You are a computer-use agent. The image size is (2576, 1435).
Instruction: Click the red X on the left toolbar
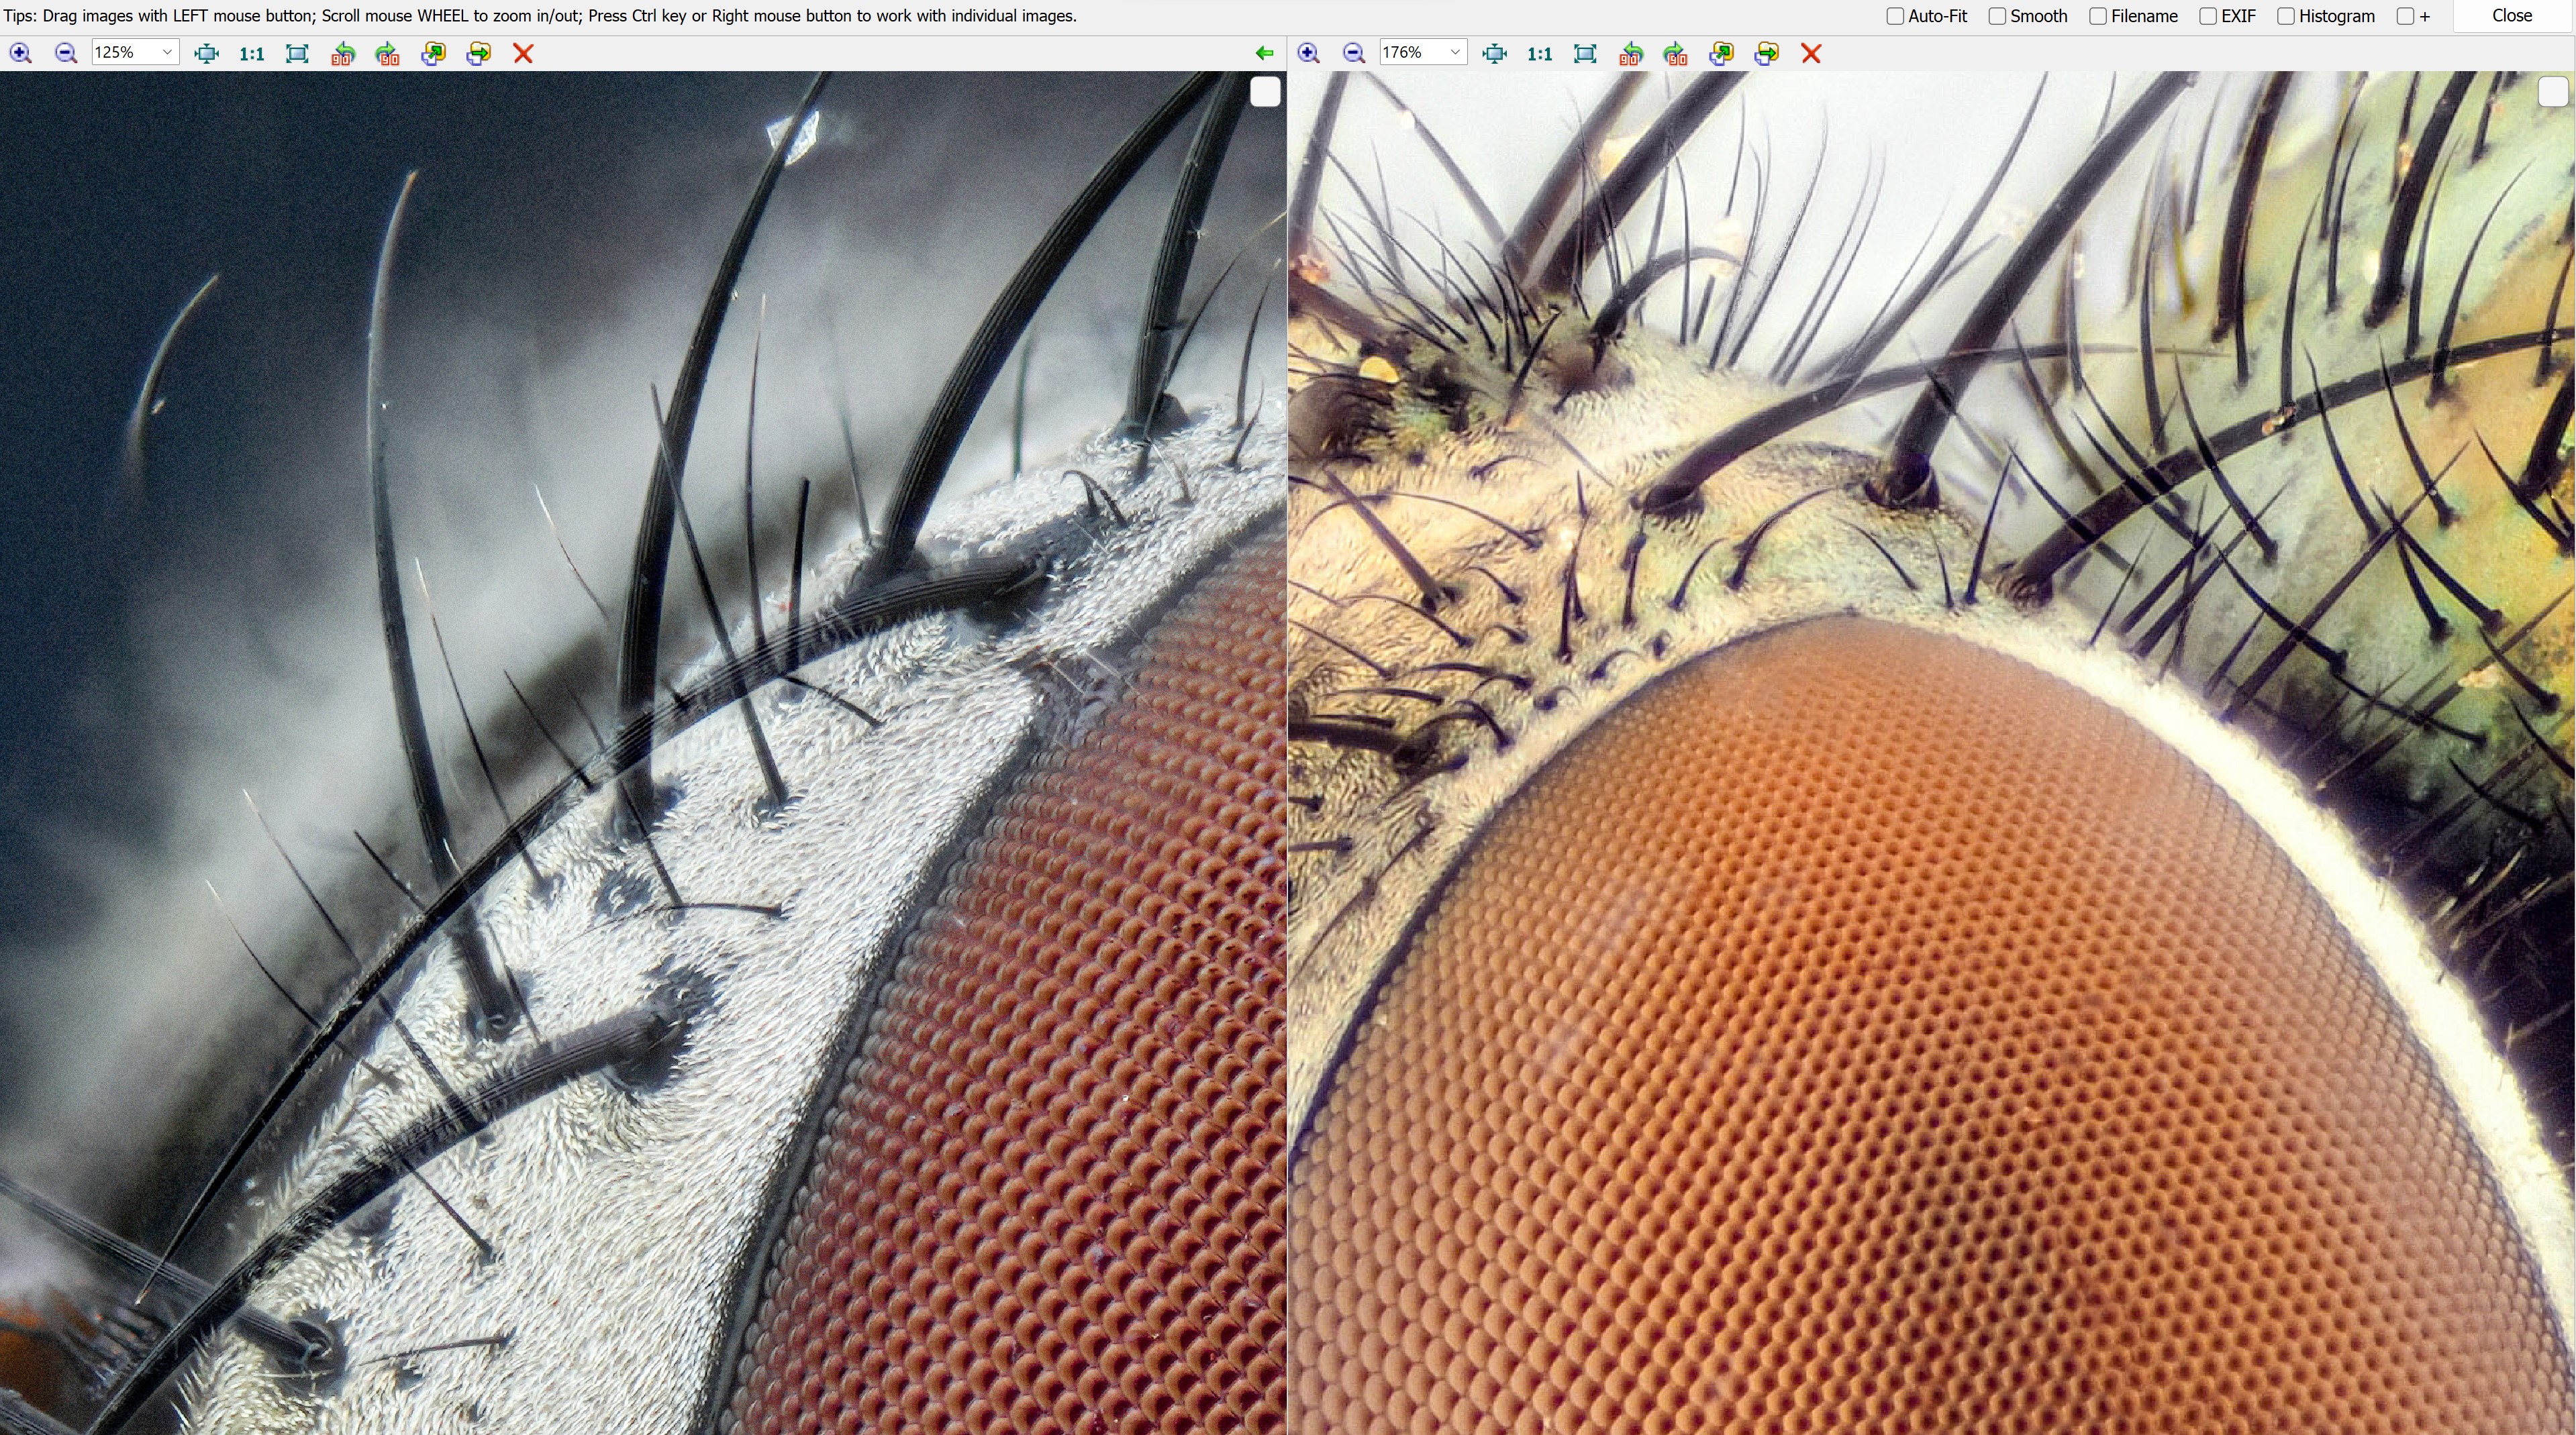point(523,54)
